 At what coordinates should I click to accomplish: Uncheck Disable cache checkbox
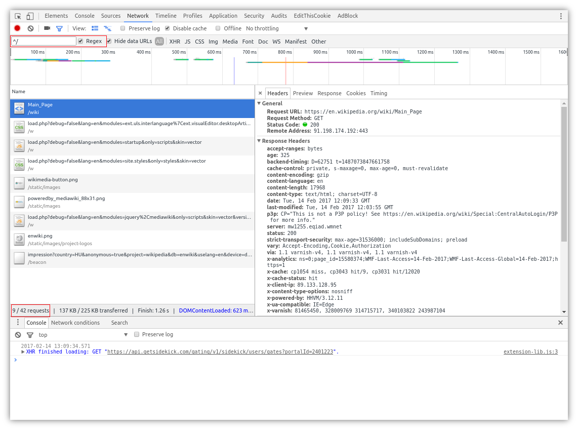pos(168,28)
